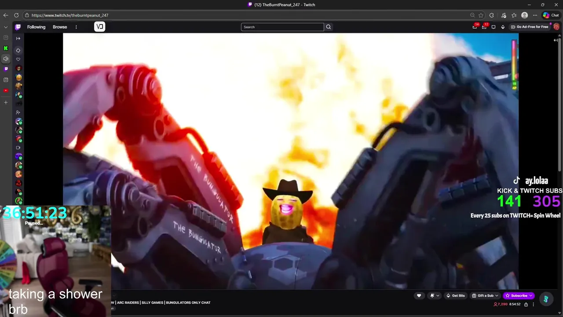Open the Gift a Sub dropdown
Viewport: 563px width, 317px height.
[485, 296]
